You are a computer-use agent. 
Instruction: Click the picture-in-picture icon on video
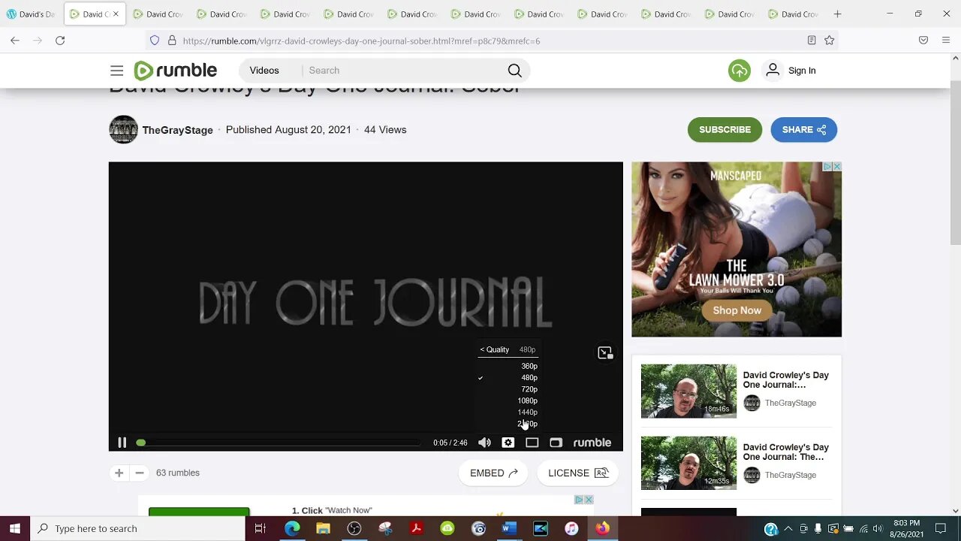point(605,352)
